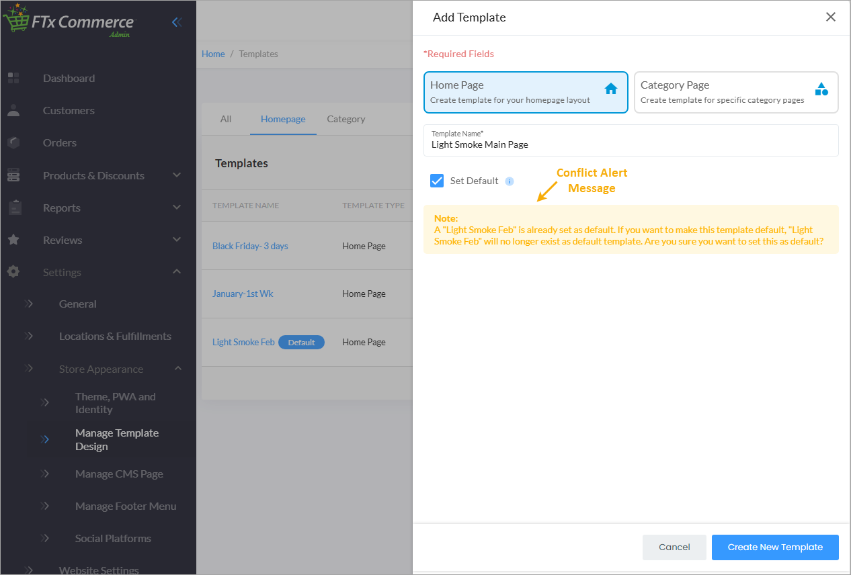The image size is (851, 575).
Task: Select the Home Page template type
Action: pos(526,92)
